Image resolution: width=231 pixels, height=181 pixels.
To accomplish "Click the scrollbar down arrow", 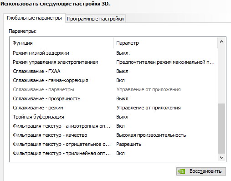I will click(x=221, y=158).
